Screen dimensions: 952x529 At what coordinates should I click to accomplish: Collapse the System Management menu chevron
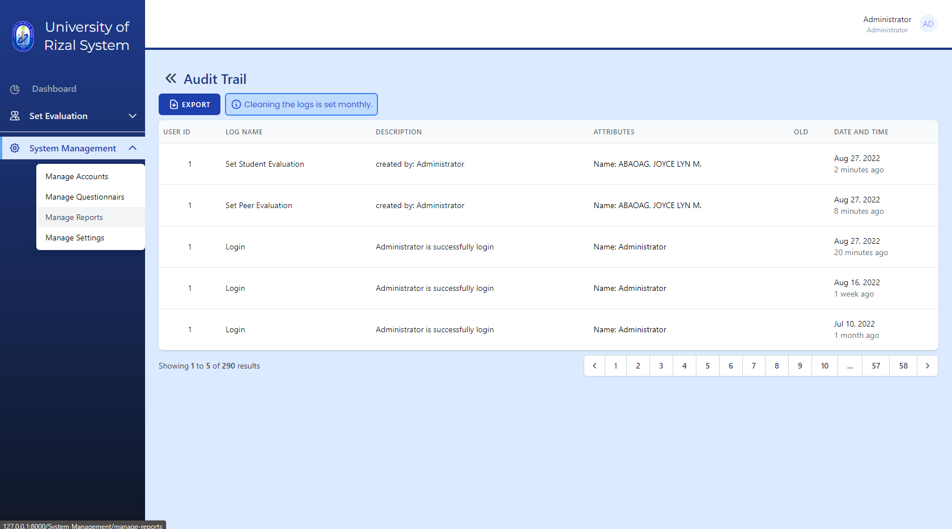pyautogui.click(x=133, y=148)
